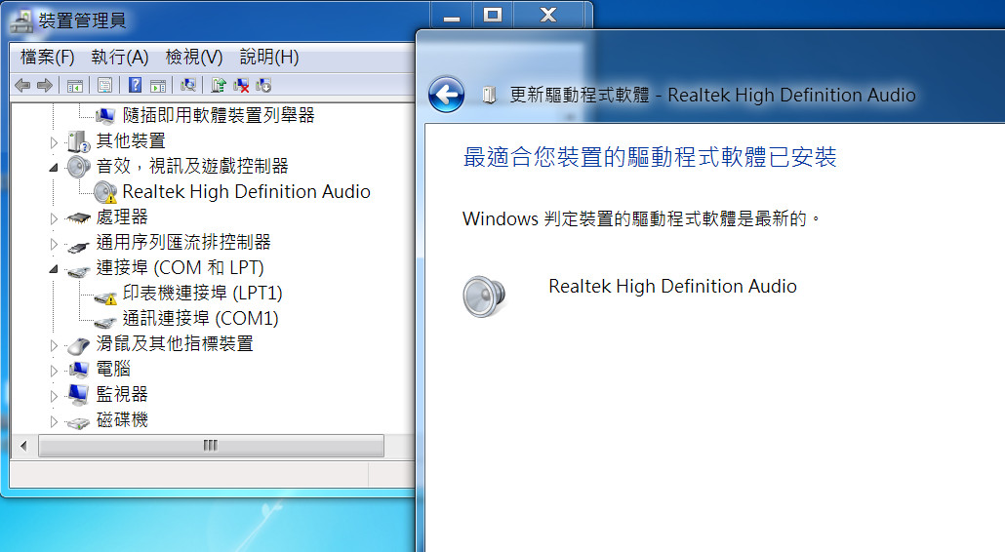
Task: Click the LPT1 port icon with warning badge
Action: click(105, 297)
